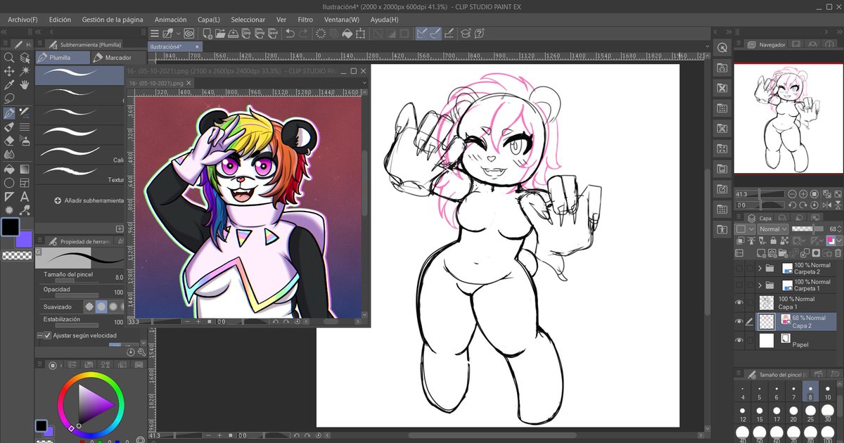
Task: Select the Hand pan tool
Action: pos(25,85)
